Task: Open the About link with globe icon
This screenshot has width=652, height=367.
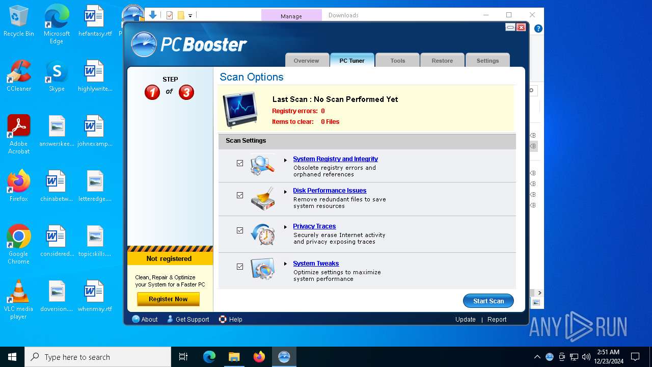Action: tap(145, 319)
